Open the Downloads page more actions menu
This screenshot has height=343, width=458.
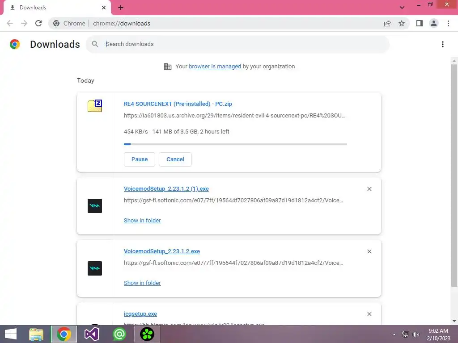tap(443, 44)
